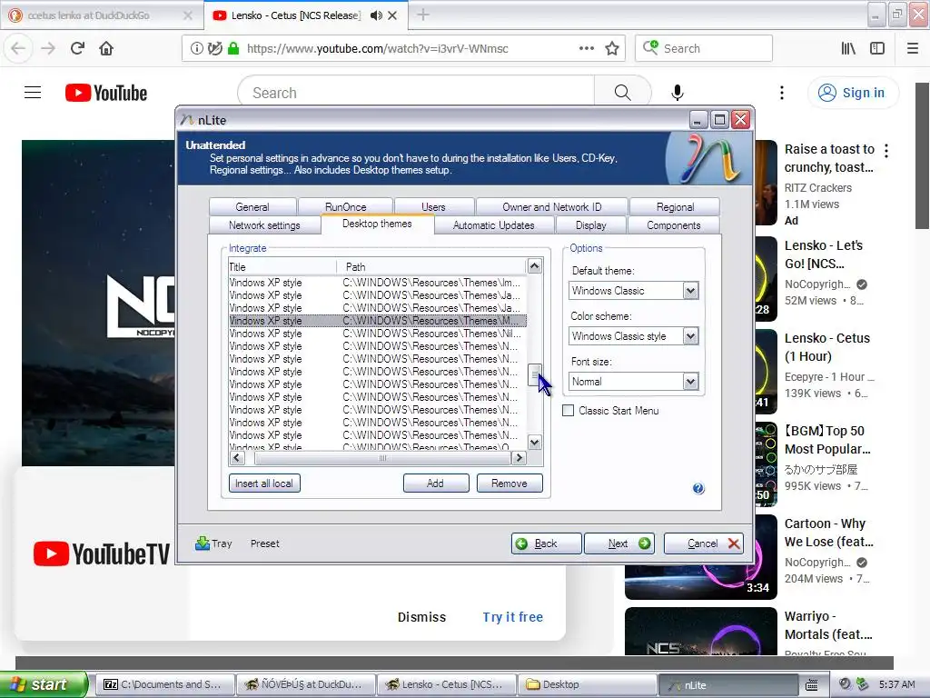View site information icon in address bar
Image resolution: width=930 pixels, height=698 pixels.
(x=196, y=48)
